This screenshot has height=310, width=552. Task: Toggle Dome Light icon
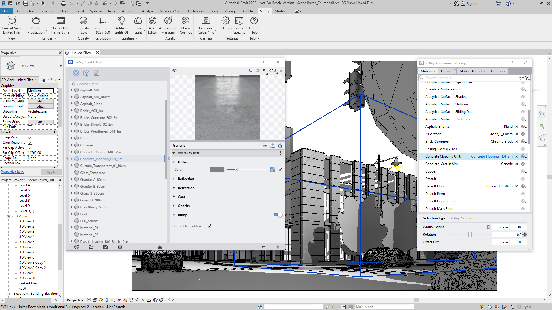138,21
